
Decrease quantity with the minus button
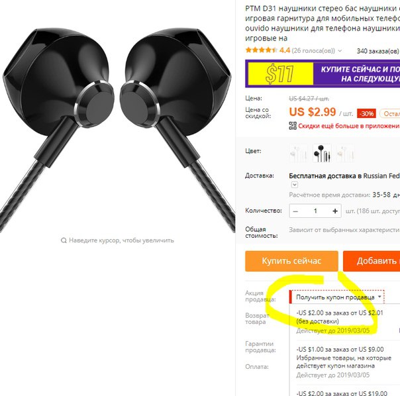[295, 211]
